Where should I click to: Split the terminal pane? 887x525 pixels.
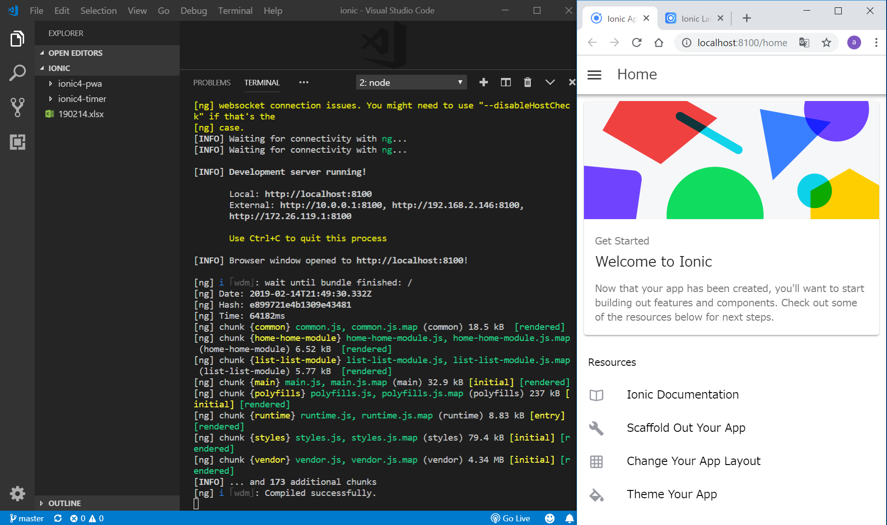[505, 82]
